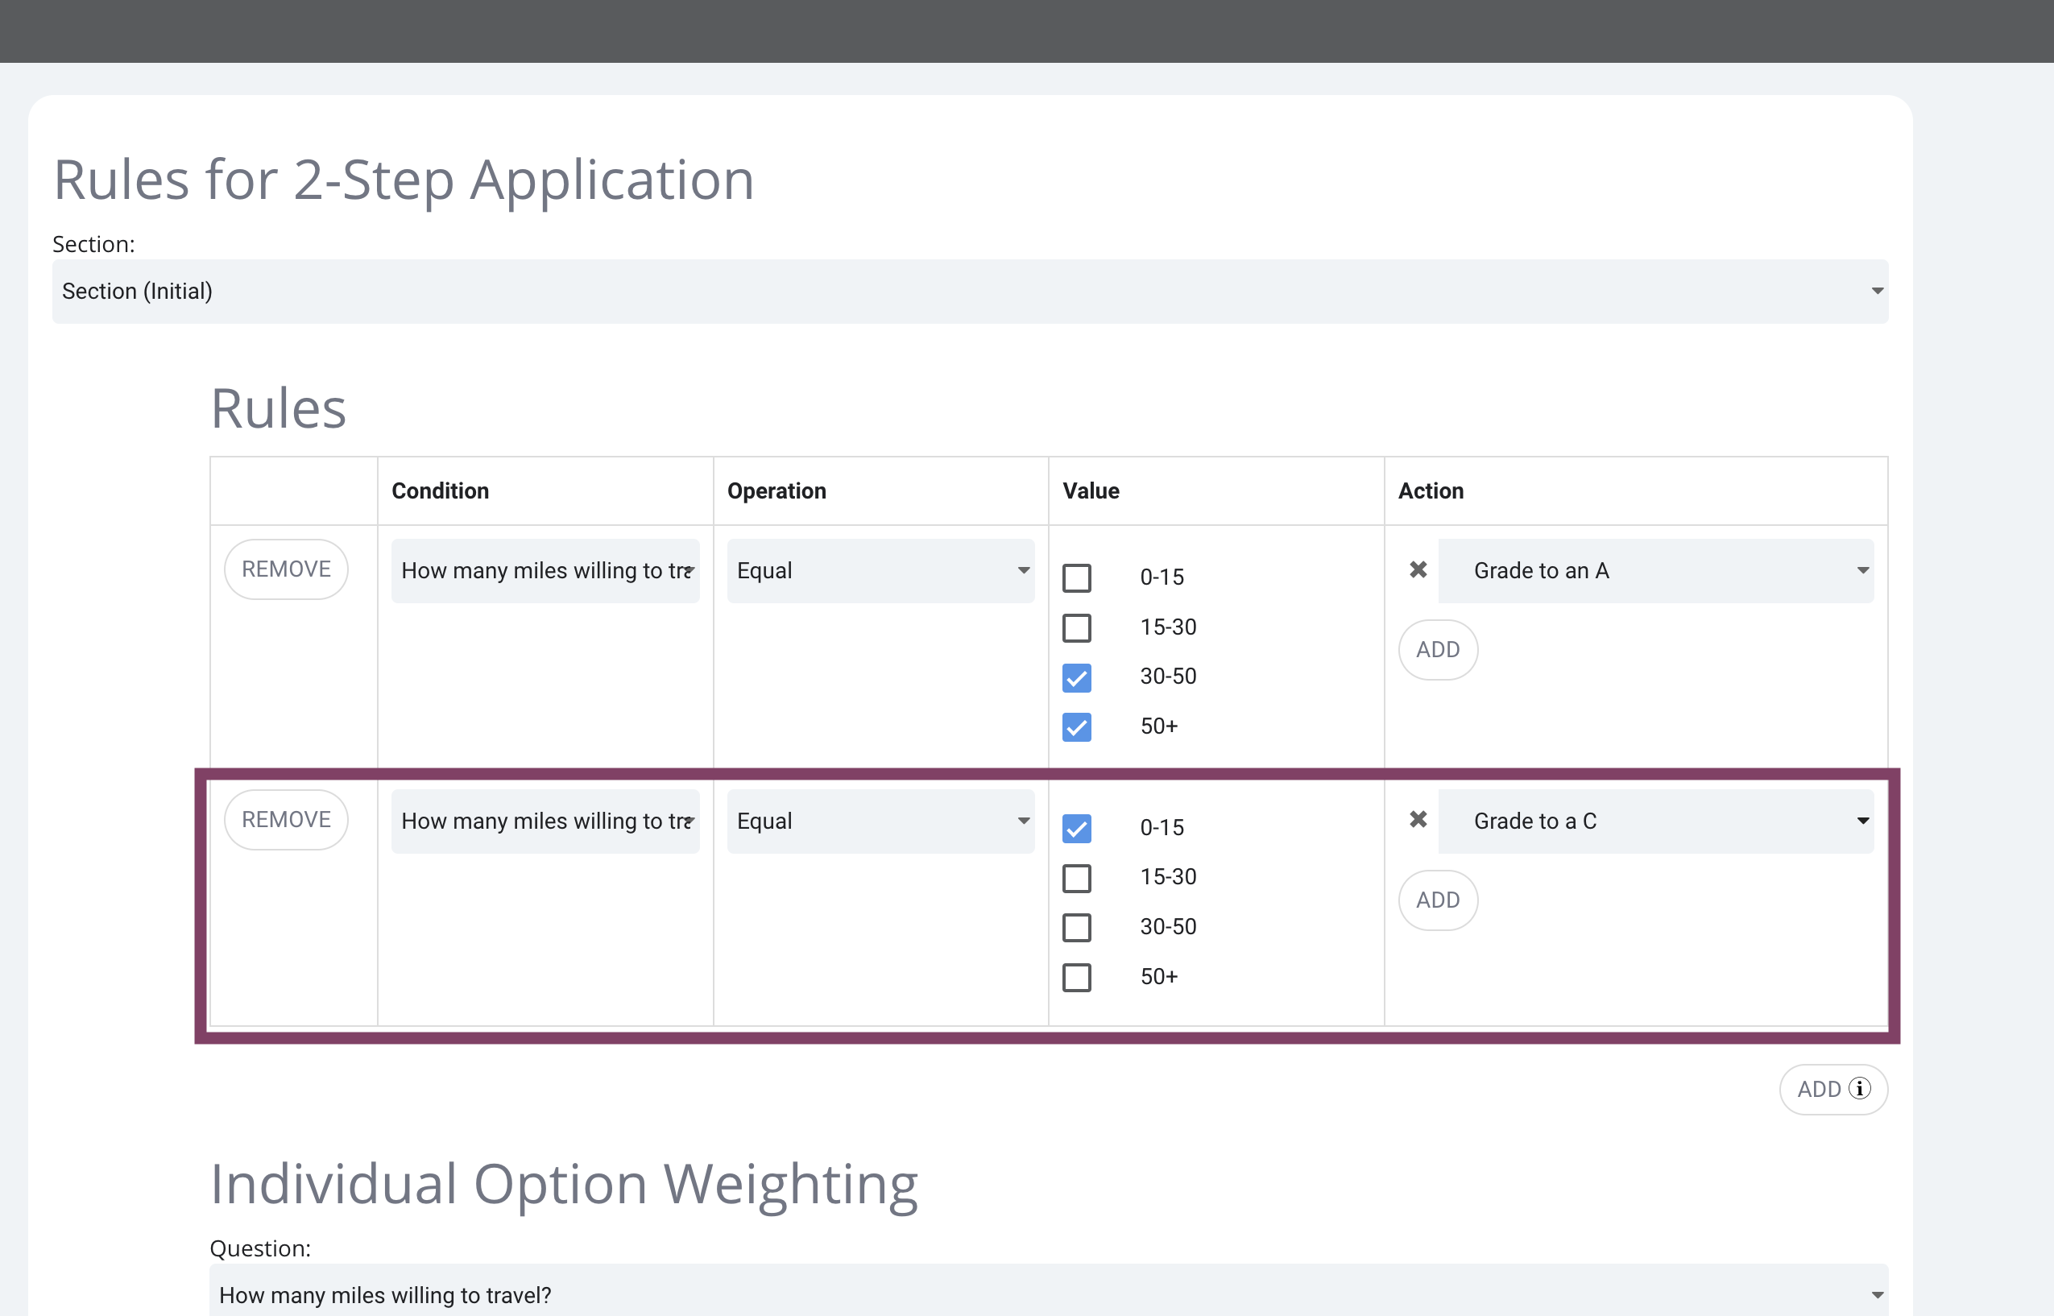This screenshot has width=2054, height=1316.
Task: Check 0-15 in the Grade to an A rule
Action: (1077, 577)
